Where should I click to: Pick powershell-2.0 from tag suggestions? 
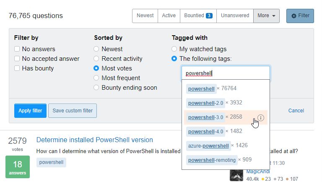click(x=205, y=103)
